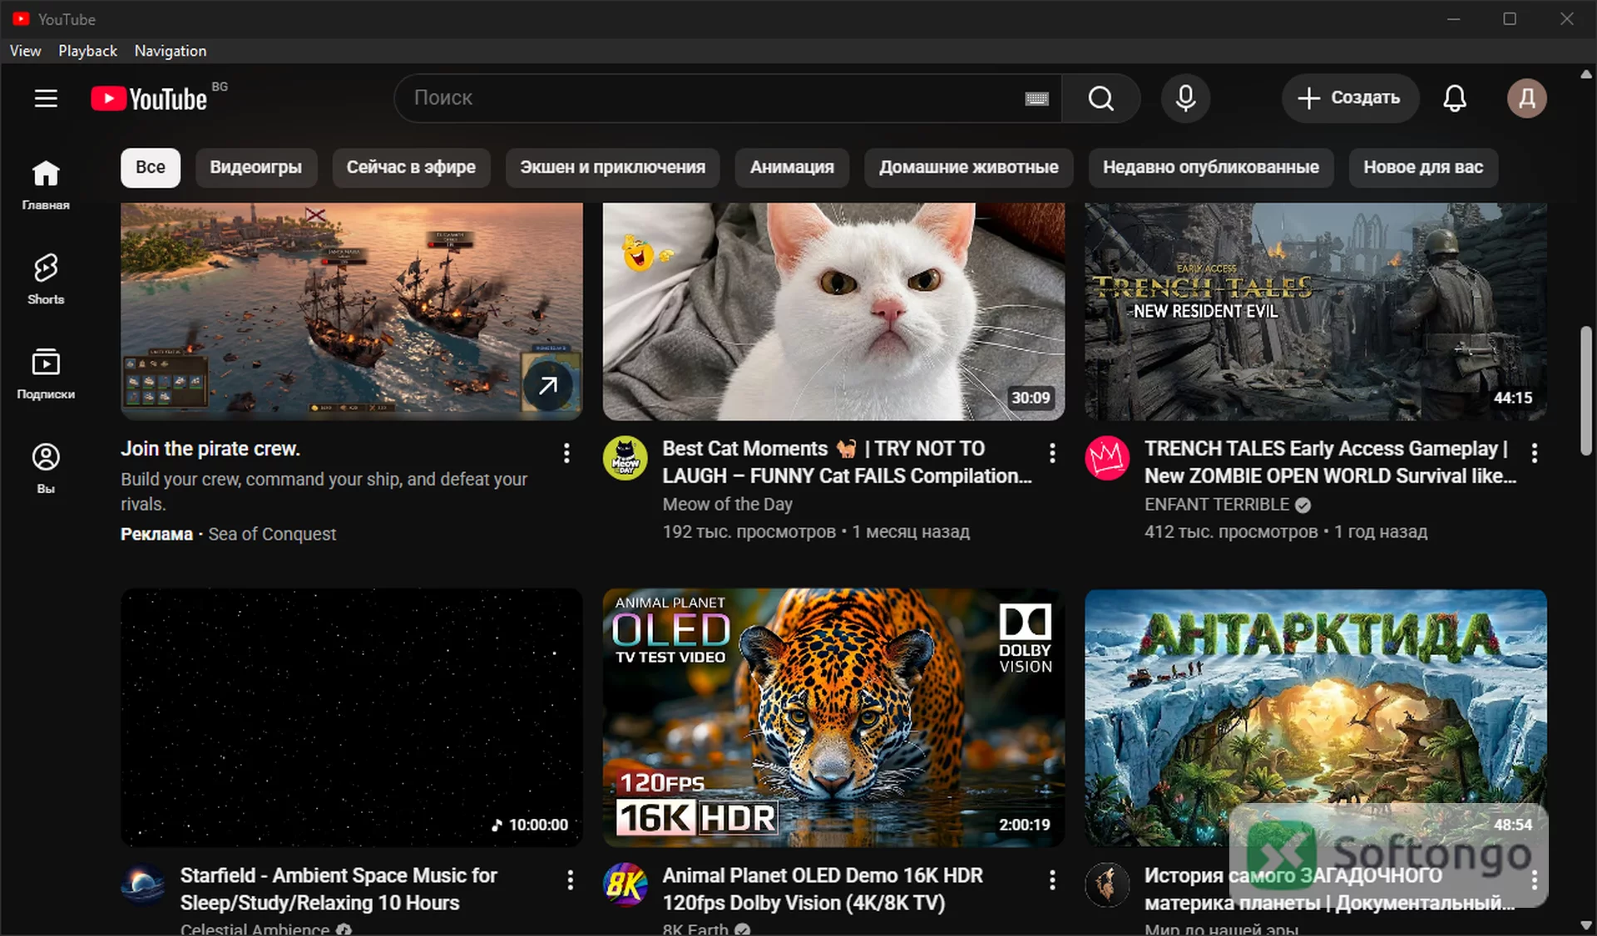Open the Meow of the Day channel link
Screen dimensions: 1597x936
tap(727, 504)
